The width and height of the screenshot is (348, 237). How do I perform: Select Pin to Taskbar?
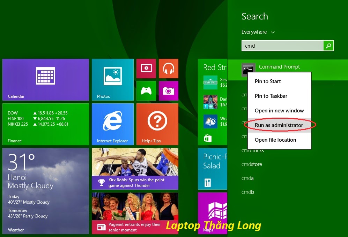[280, 96]
